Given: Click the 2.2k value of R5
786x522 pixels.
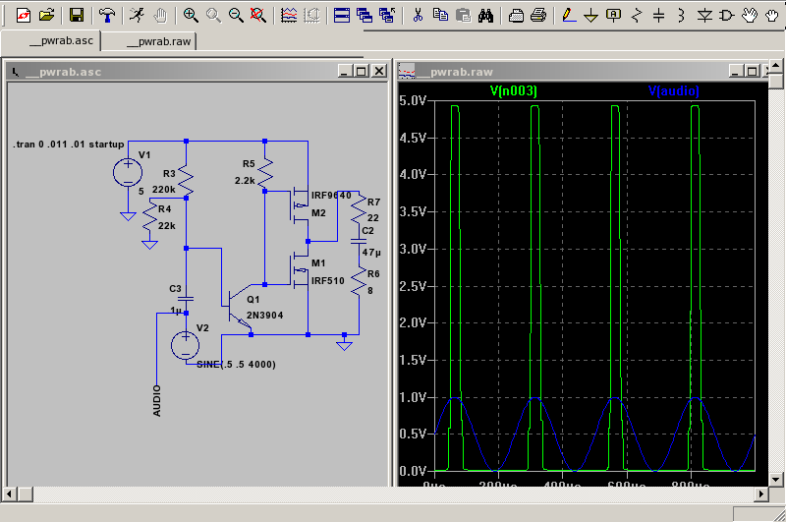Looking at the screenshot, I should pyautogui.click(x=245, y=181).
